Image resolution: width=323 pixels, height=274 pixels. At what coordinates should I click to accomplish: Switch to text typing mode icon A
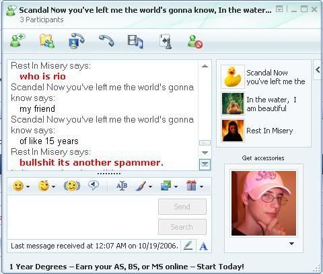pos(203,246)
